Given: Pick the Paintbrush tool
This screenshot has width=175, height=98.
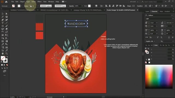Looking at the screenshot, I should point(7,26).
